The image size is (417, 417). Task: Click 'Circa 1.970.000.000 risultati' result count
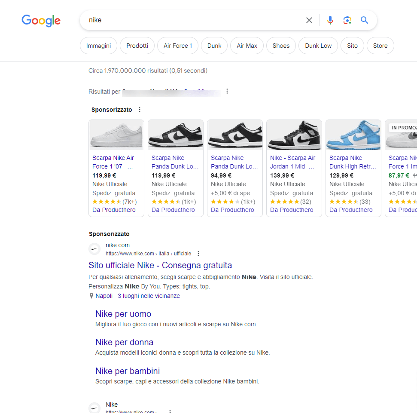click(148, 71)
